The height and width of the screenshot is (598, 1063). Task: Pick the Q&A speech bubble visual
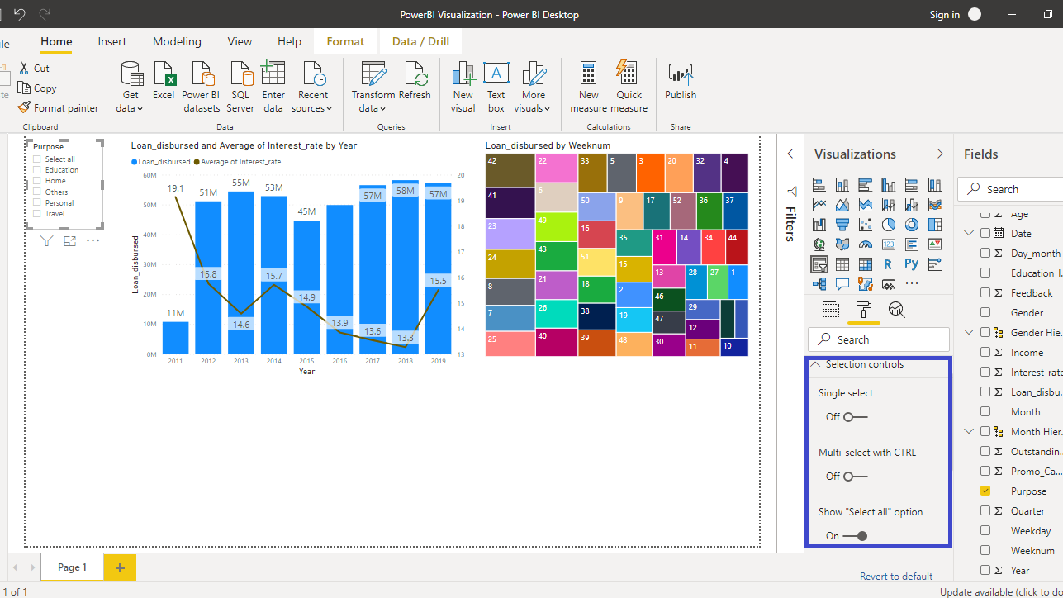[x=842, y=284]
